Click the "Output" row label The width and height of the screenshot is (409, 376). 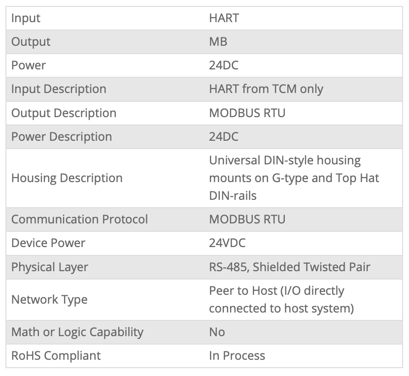[x=31, y=42]
